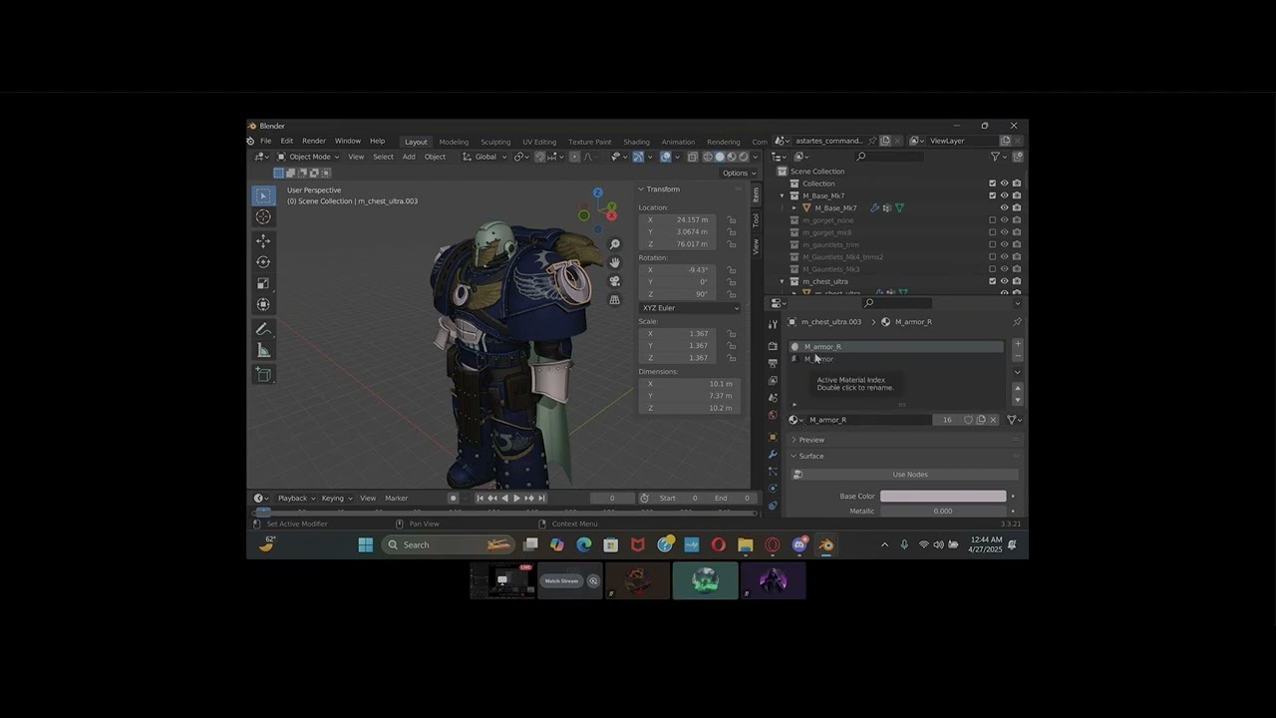Open the Object Mode dropdown
This screenshot has height=718, width=1276.
308,157
